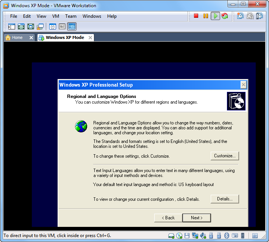Click the Reset VM circular arrows icon
Image resolution: width=269 pixels, height=242 pixels.
point(225,16)
